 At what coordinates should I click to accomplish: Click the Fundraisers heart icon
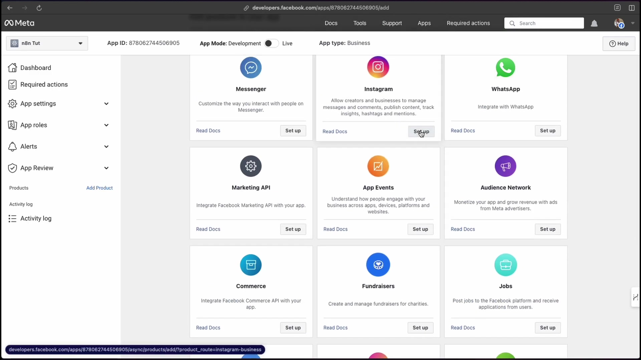click(378, 265)
